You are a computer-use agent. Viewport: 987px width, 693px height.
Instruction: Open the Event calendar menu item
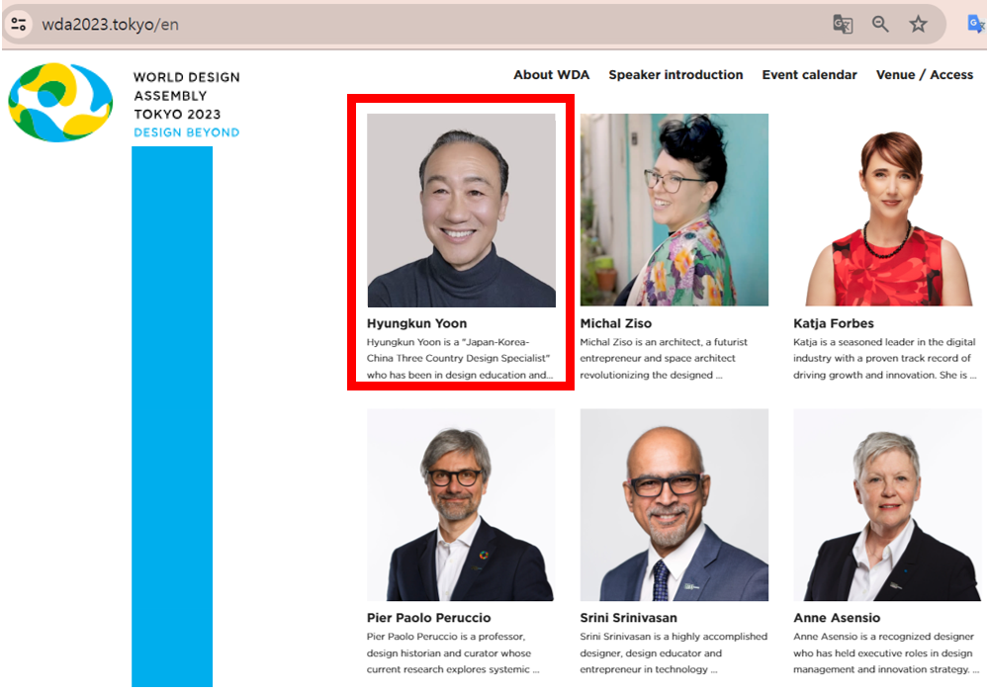(x=810, y=75)
